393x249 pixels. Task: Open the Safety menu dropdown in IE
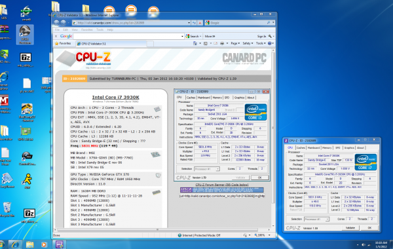pos(248,43)
